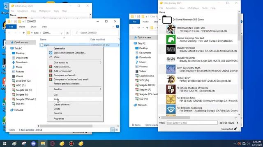The height and width of the screenshot is (147, 263).
Task: Open the Home ribbon tab in 00000001 window
Action: pos(22,27)
